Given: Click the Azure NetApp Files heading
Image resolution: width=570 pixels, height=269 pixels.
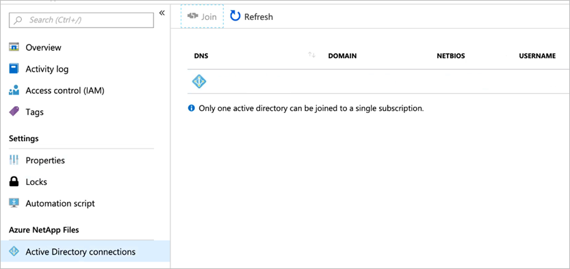Looking at the screenshot, I should tap(44, 230).
